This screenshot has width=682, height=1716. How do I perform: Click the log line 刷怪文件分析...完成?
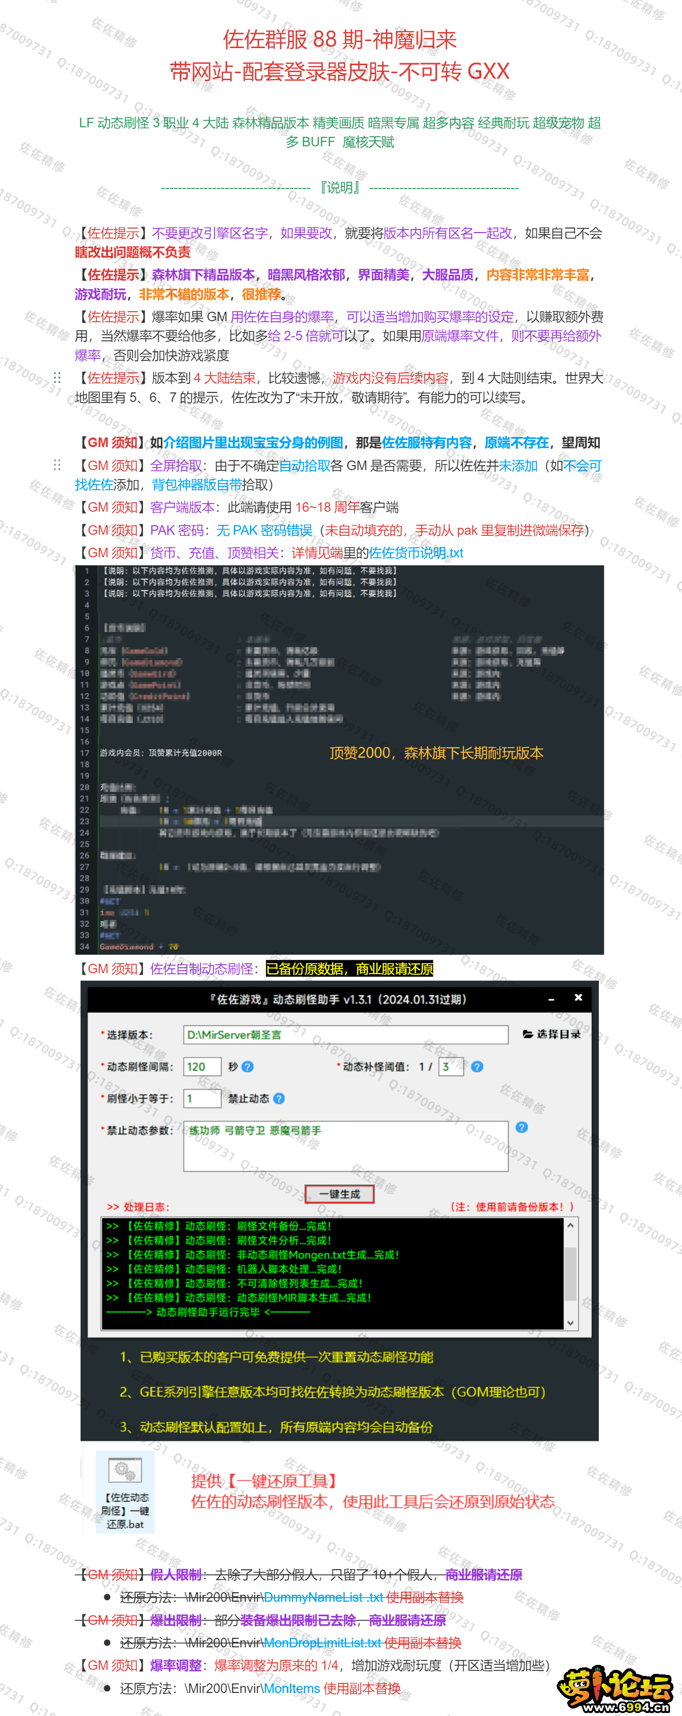(x=218, y=1240)
